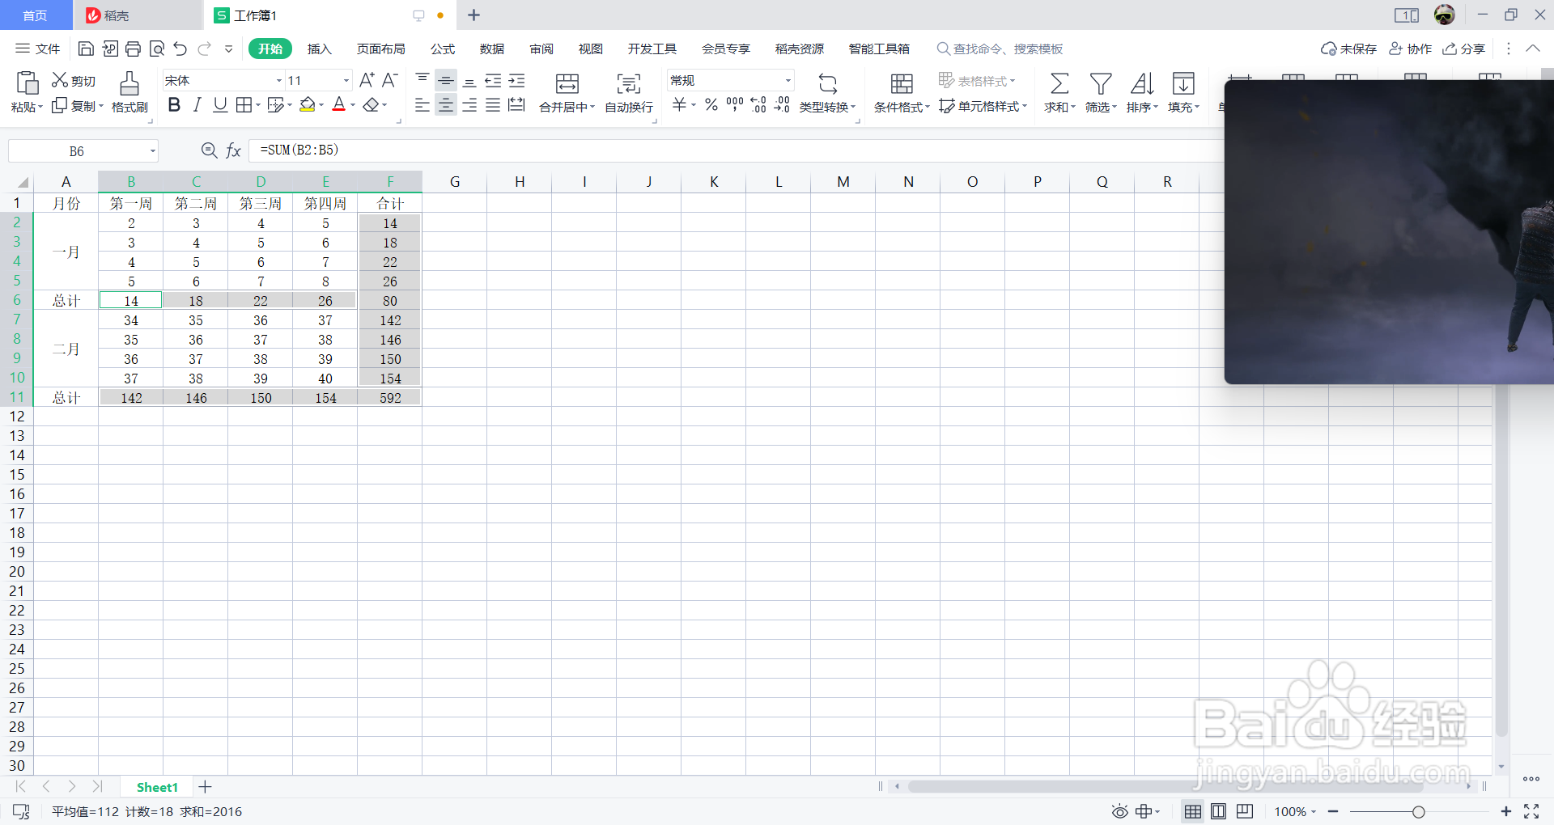Click the Fill down icon

(x=1183, y=83)
